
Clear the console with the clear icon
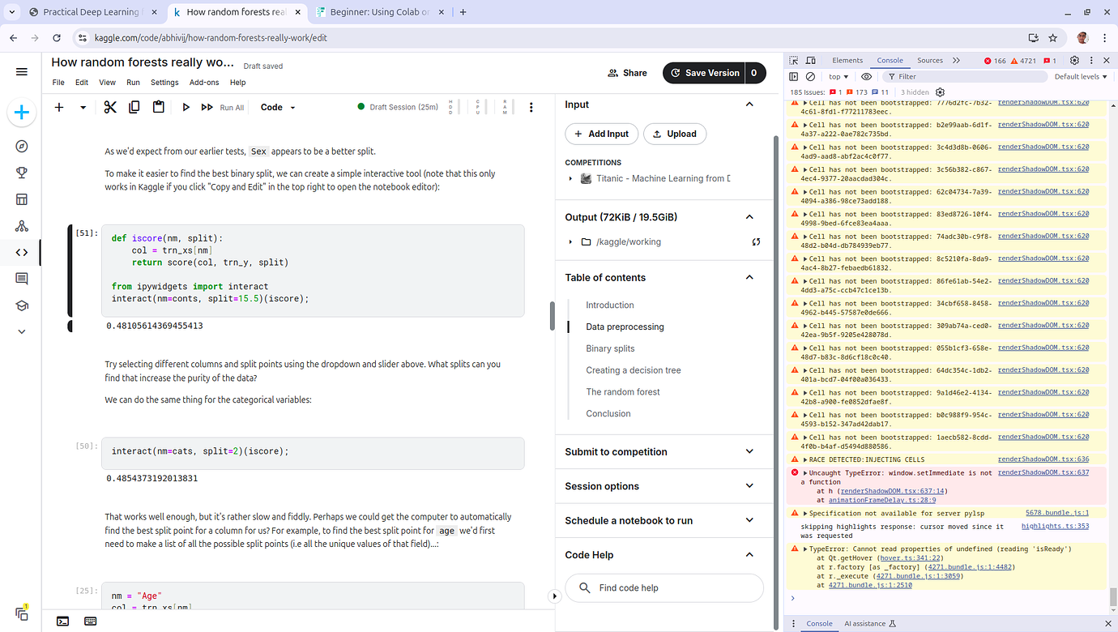point(809,76)
